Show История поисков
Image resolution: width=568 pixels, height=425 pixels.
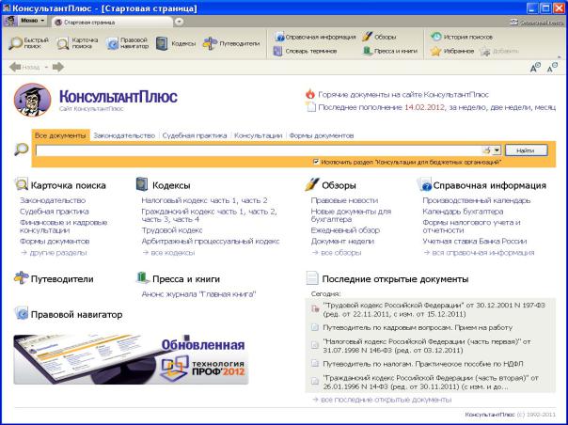click(462, 37)
